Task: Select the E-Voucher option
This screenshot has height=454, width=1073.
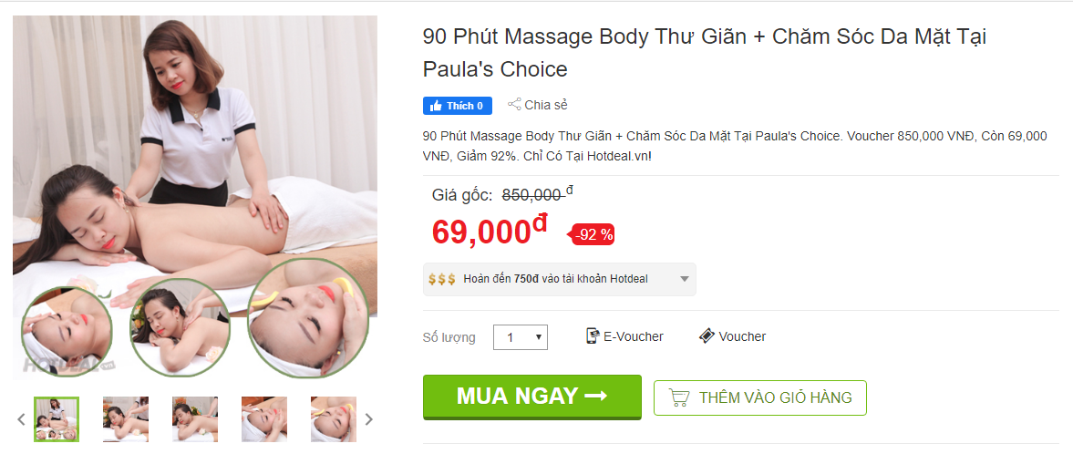Action: [624, 336]
